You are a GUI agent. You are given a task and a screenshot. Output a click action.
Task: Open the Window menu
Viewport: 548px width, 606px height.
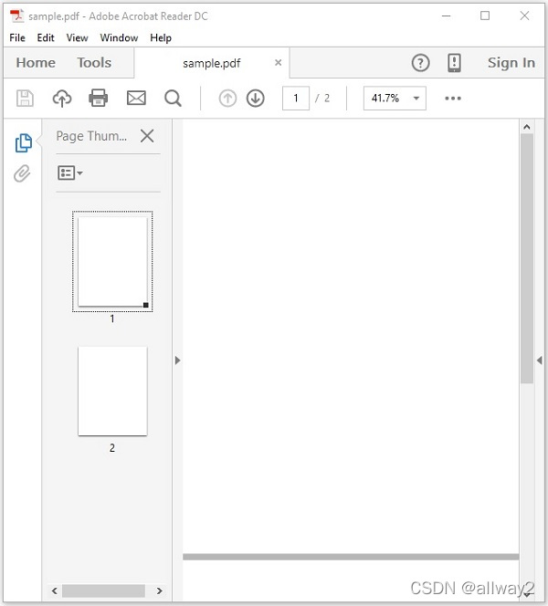tap(119, 38)
